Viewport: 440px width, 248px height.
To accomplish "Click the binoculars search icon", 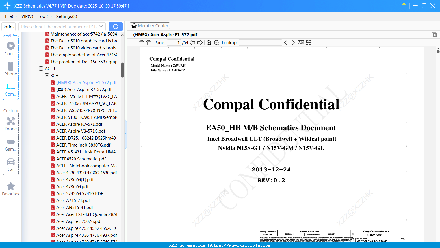I will coord(309,42).
